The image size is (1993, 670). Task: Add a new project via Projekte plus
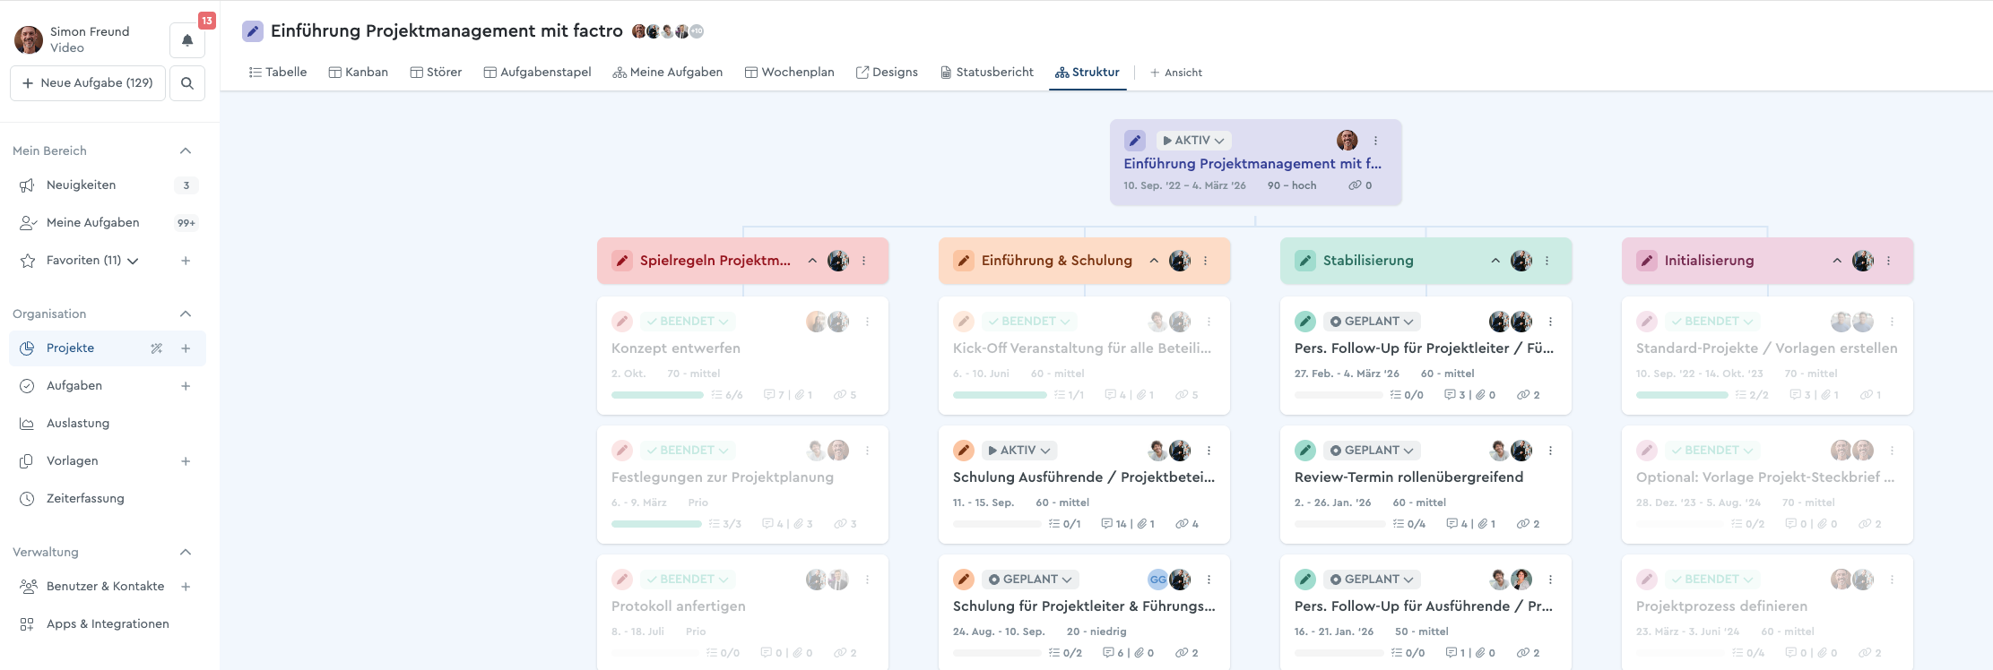pyautogui.click(x=186, y=348)
